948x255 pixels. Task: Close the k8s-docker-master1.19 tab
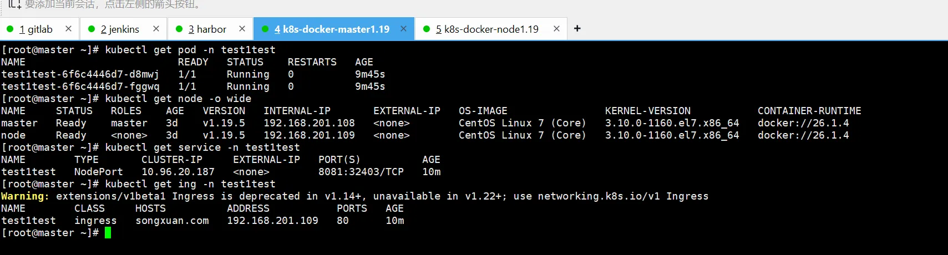[403, 29]
